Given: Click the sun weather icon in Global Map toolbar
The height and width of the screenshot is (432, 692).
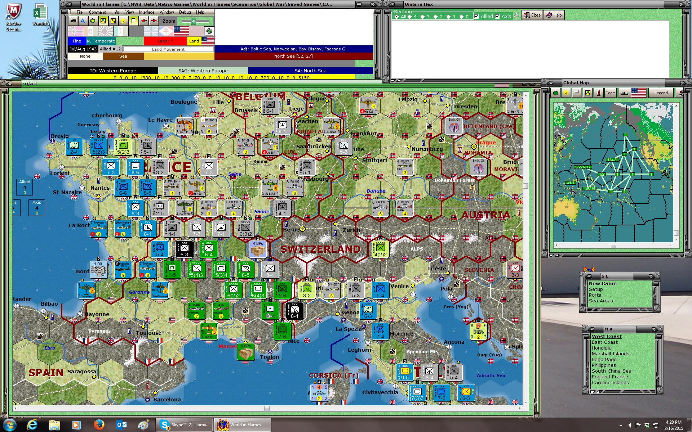Looking at the screenshot, I should click(566, 93).
